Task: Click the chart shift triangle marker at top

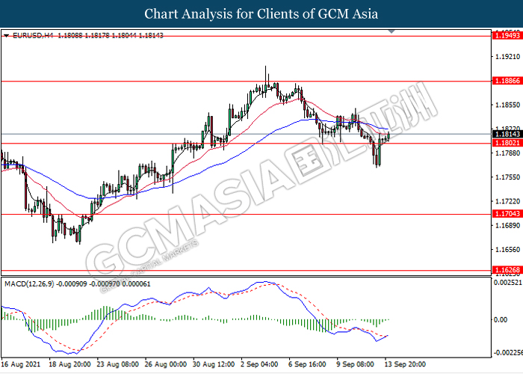Action: [x=392, y=31]
